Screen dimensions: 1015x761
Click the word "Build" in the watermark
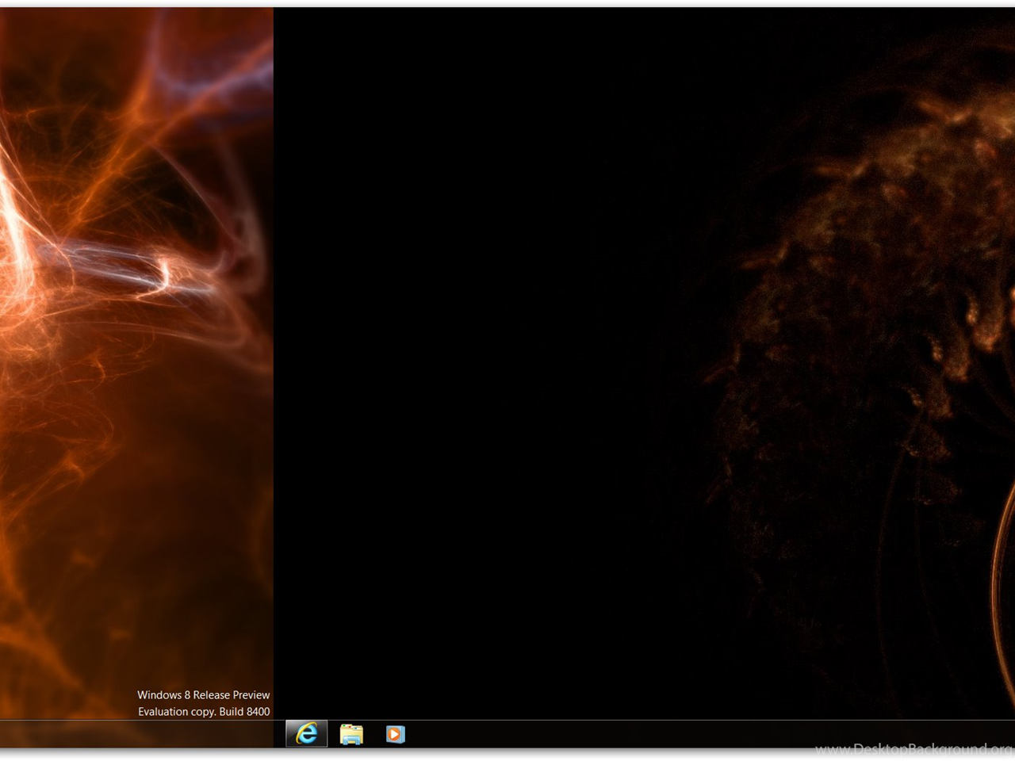232,712
